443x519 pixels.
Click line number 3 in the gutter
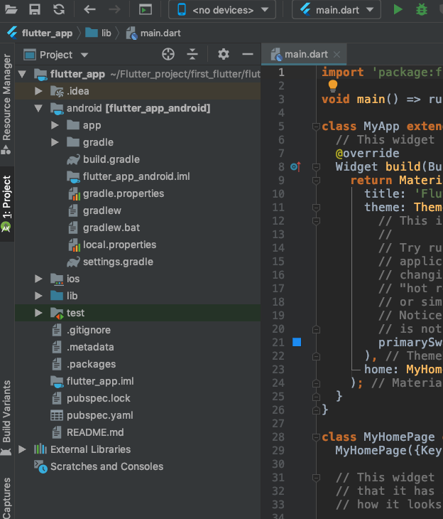click(x=281, y=100)
